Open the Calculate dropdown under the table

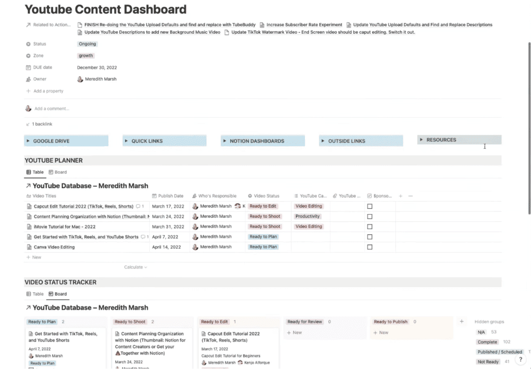(x=135, y=267)
